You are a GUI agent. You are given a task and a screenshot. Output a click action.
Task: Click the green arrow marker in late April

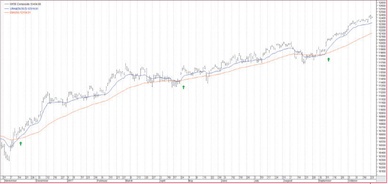(183, 87)
